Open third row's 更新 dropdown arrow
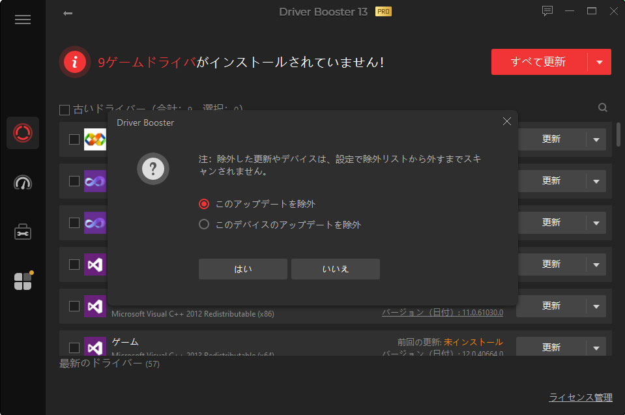Image resolution: width=625 pixels, height=415 pixels. tap(596, 223)
